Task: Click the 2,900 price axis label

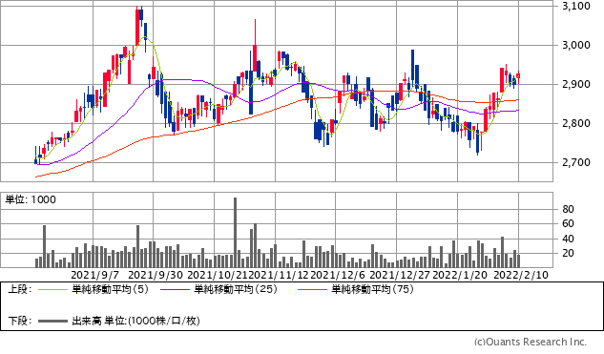Action: [x=576, y=84]
